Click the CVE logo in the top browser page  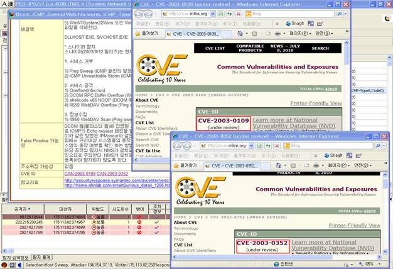pos(161,66)
